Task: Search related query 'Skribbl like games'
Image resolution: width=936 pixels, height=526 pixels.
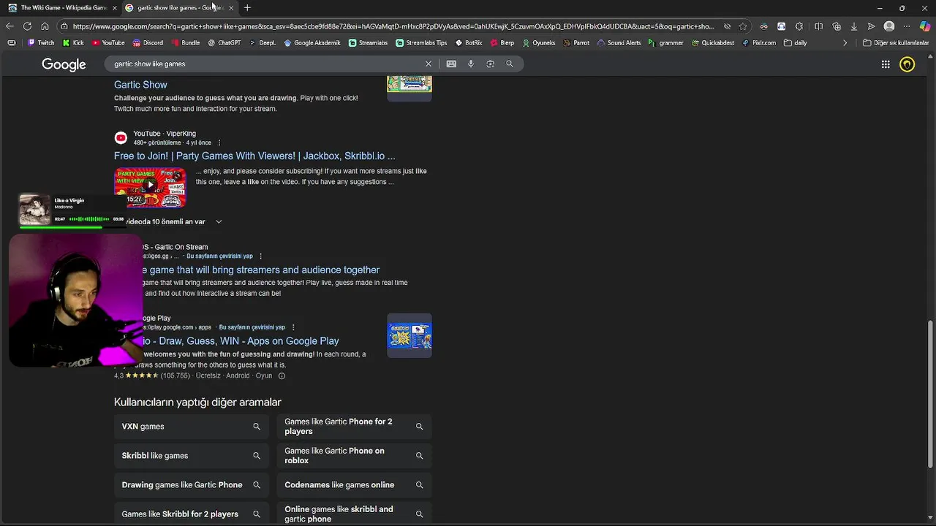Action: (x=191, y=456)
